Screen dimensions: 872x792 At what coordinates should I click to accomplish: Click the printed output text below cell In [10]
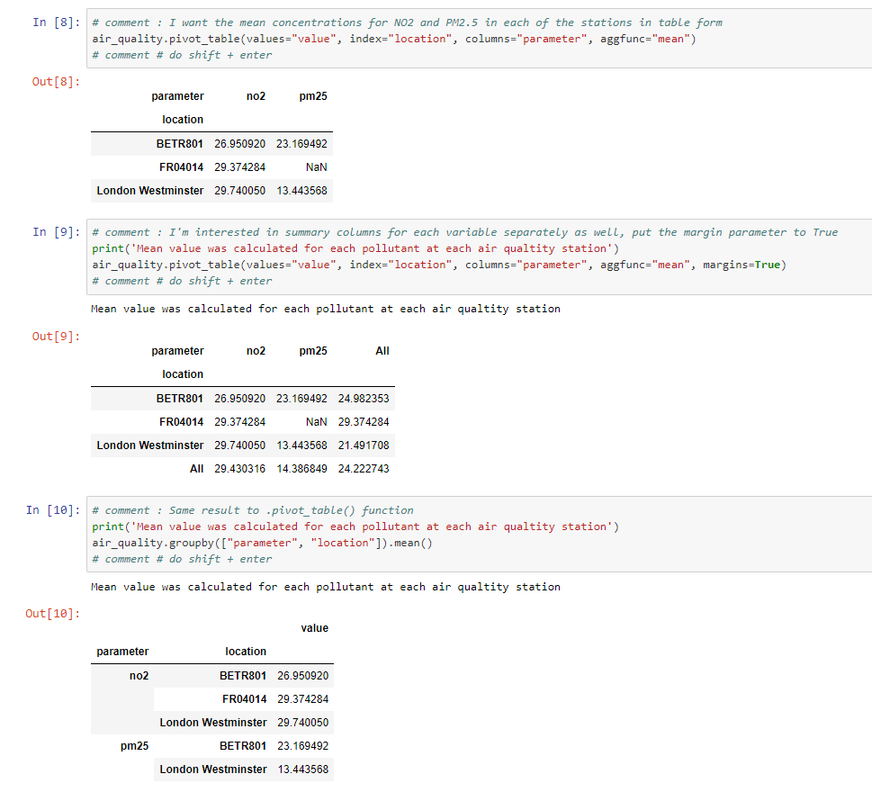(326, 587)
